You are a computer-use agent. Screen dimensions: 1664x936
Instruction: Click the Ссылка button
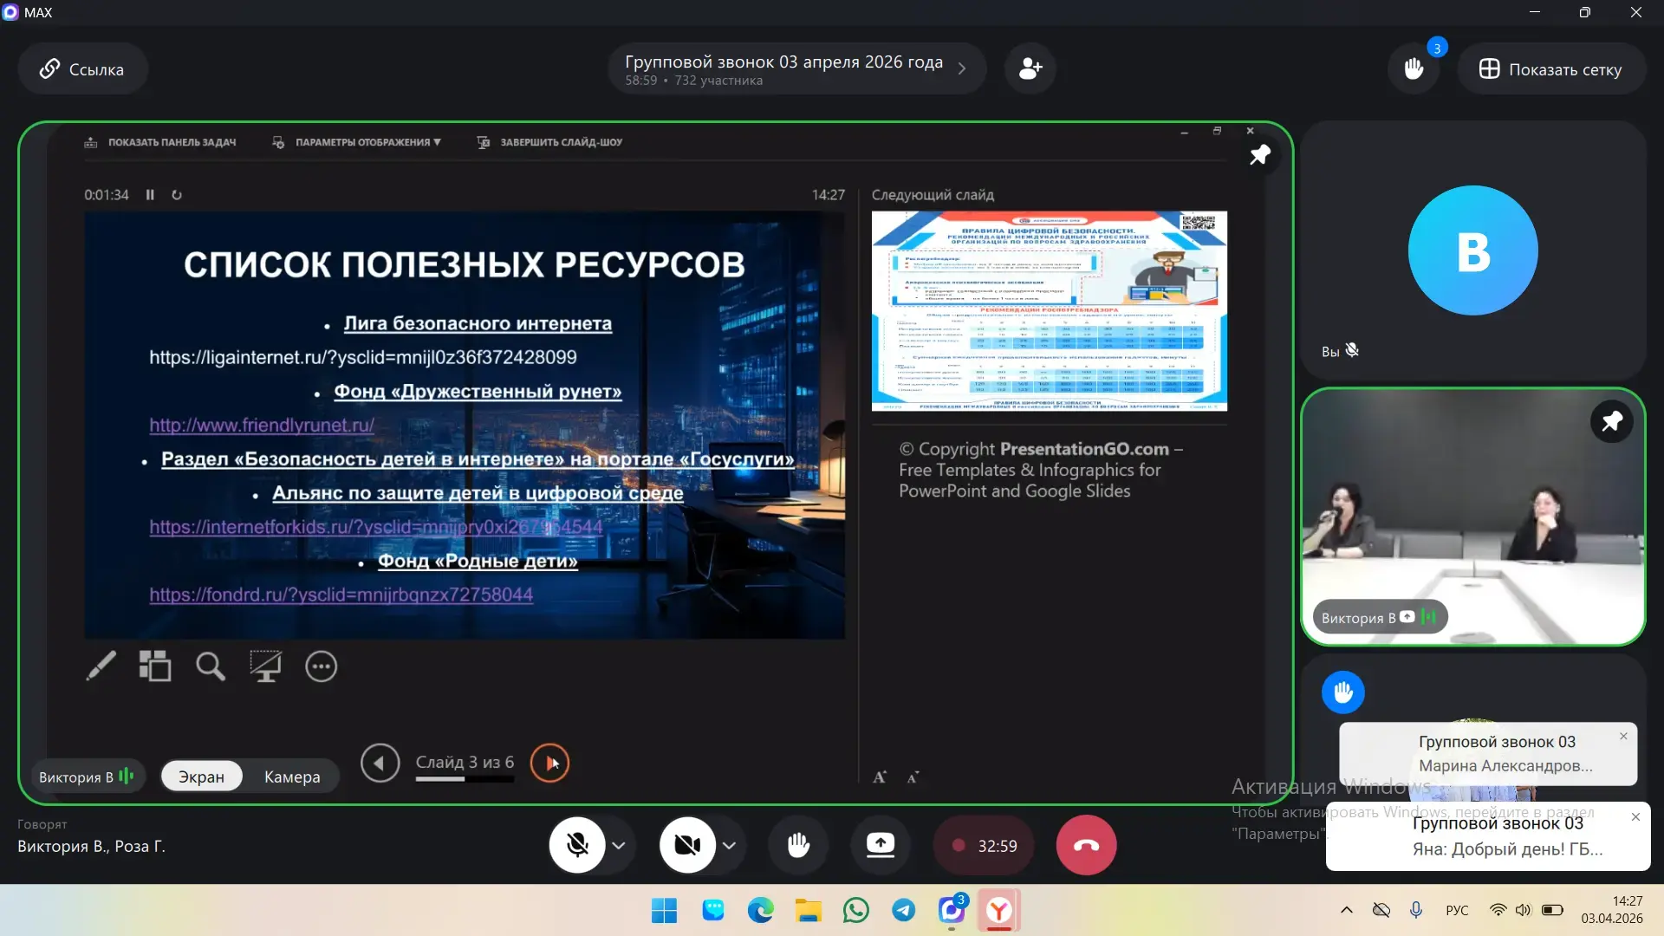click(82, 69)
